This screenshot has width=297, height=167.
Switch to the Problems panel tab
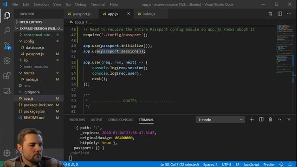point(77,120)
